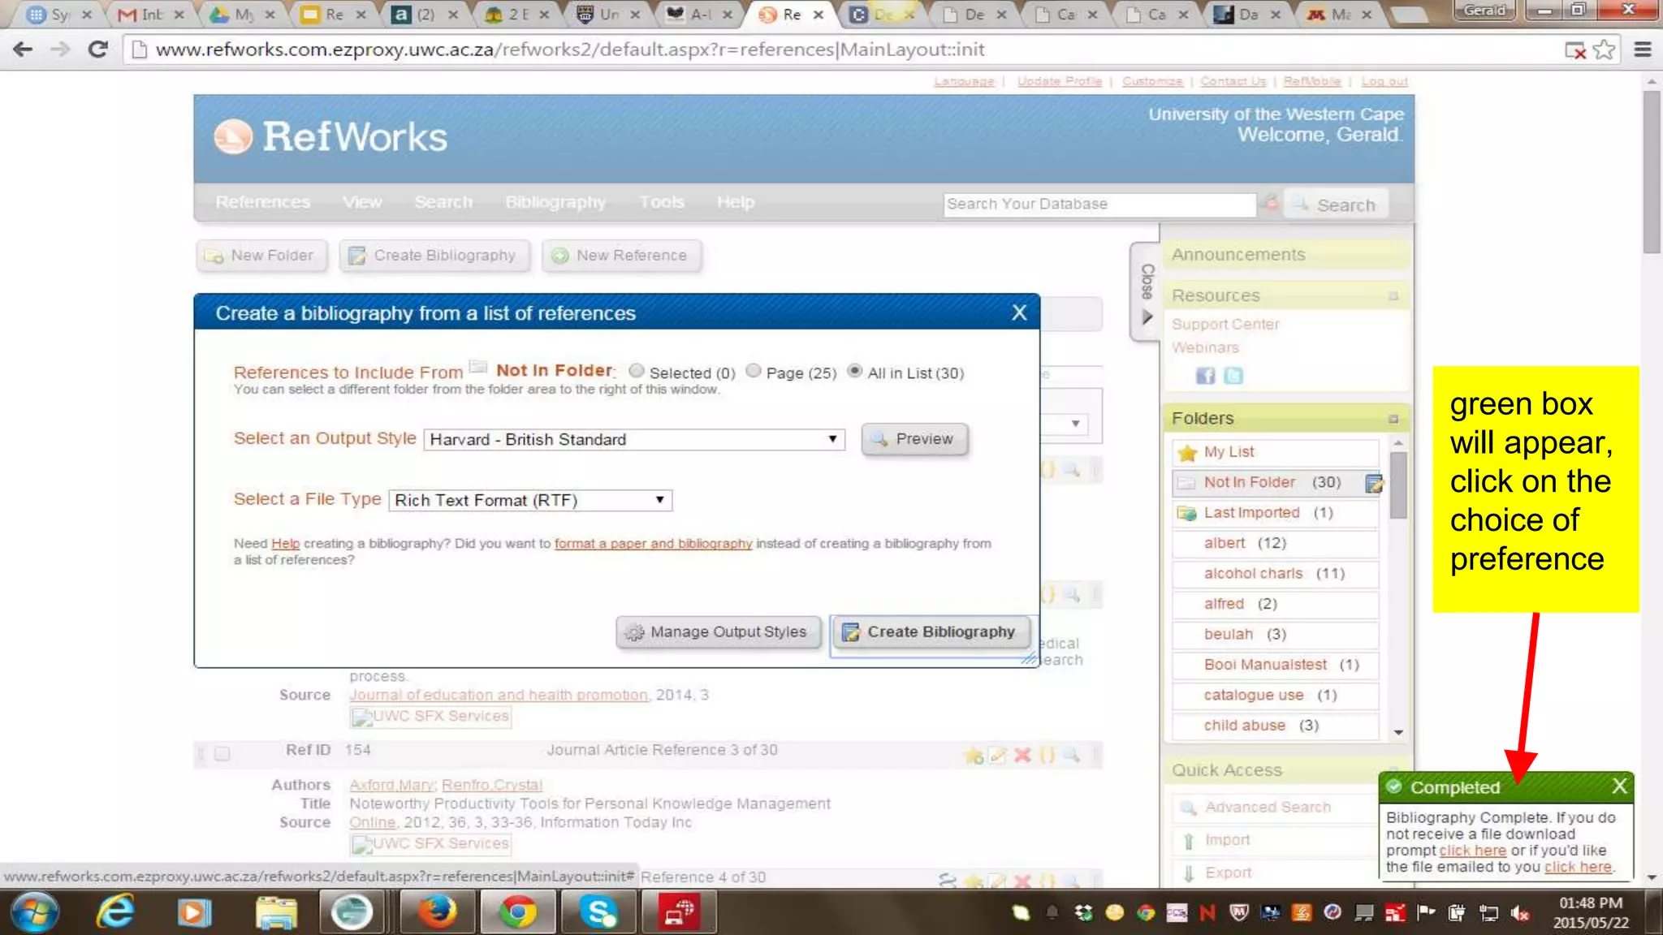
Task: Open the partly hidden dropdown behind the dialog
Action: point(1075,424)
